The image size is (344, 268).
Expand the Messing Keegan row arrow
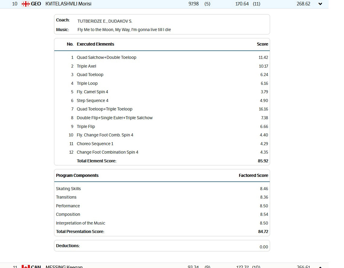pos(320,267)
